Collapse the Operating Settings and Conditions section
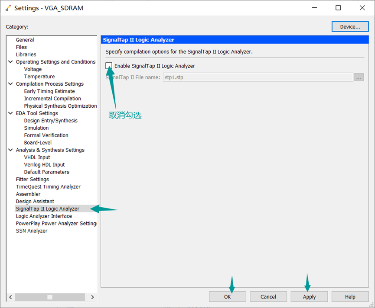Image resolution: width=375 pixels, height=308 pixels. click(10, 61)
